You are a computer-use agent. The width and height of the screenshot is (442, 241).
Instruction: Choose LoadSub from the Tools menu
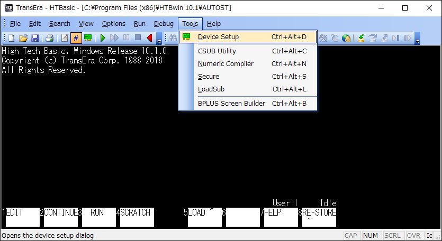click(x=248, y=89)
